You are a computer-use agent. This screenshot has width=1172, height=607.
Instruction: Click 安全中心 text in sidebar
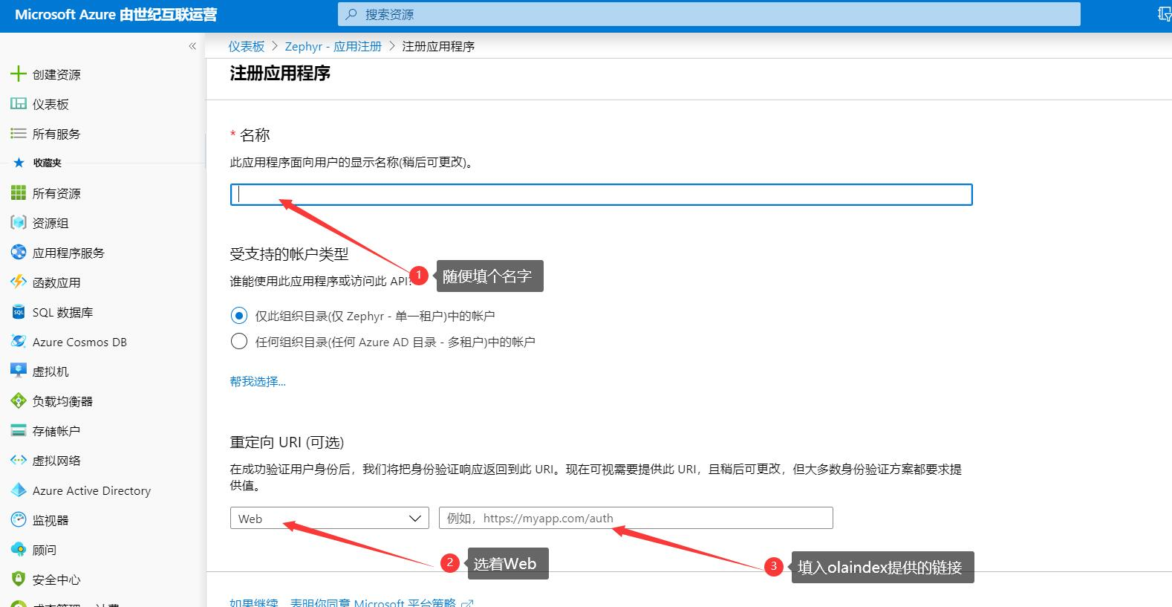[x=56, y=580]
